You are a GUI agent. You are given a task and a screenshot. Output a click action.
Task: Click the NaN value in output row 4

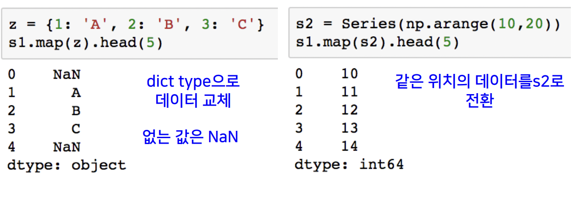(67, 147)
